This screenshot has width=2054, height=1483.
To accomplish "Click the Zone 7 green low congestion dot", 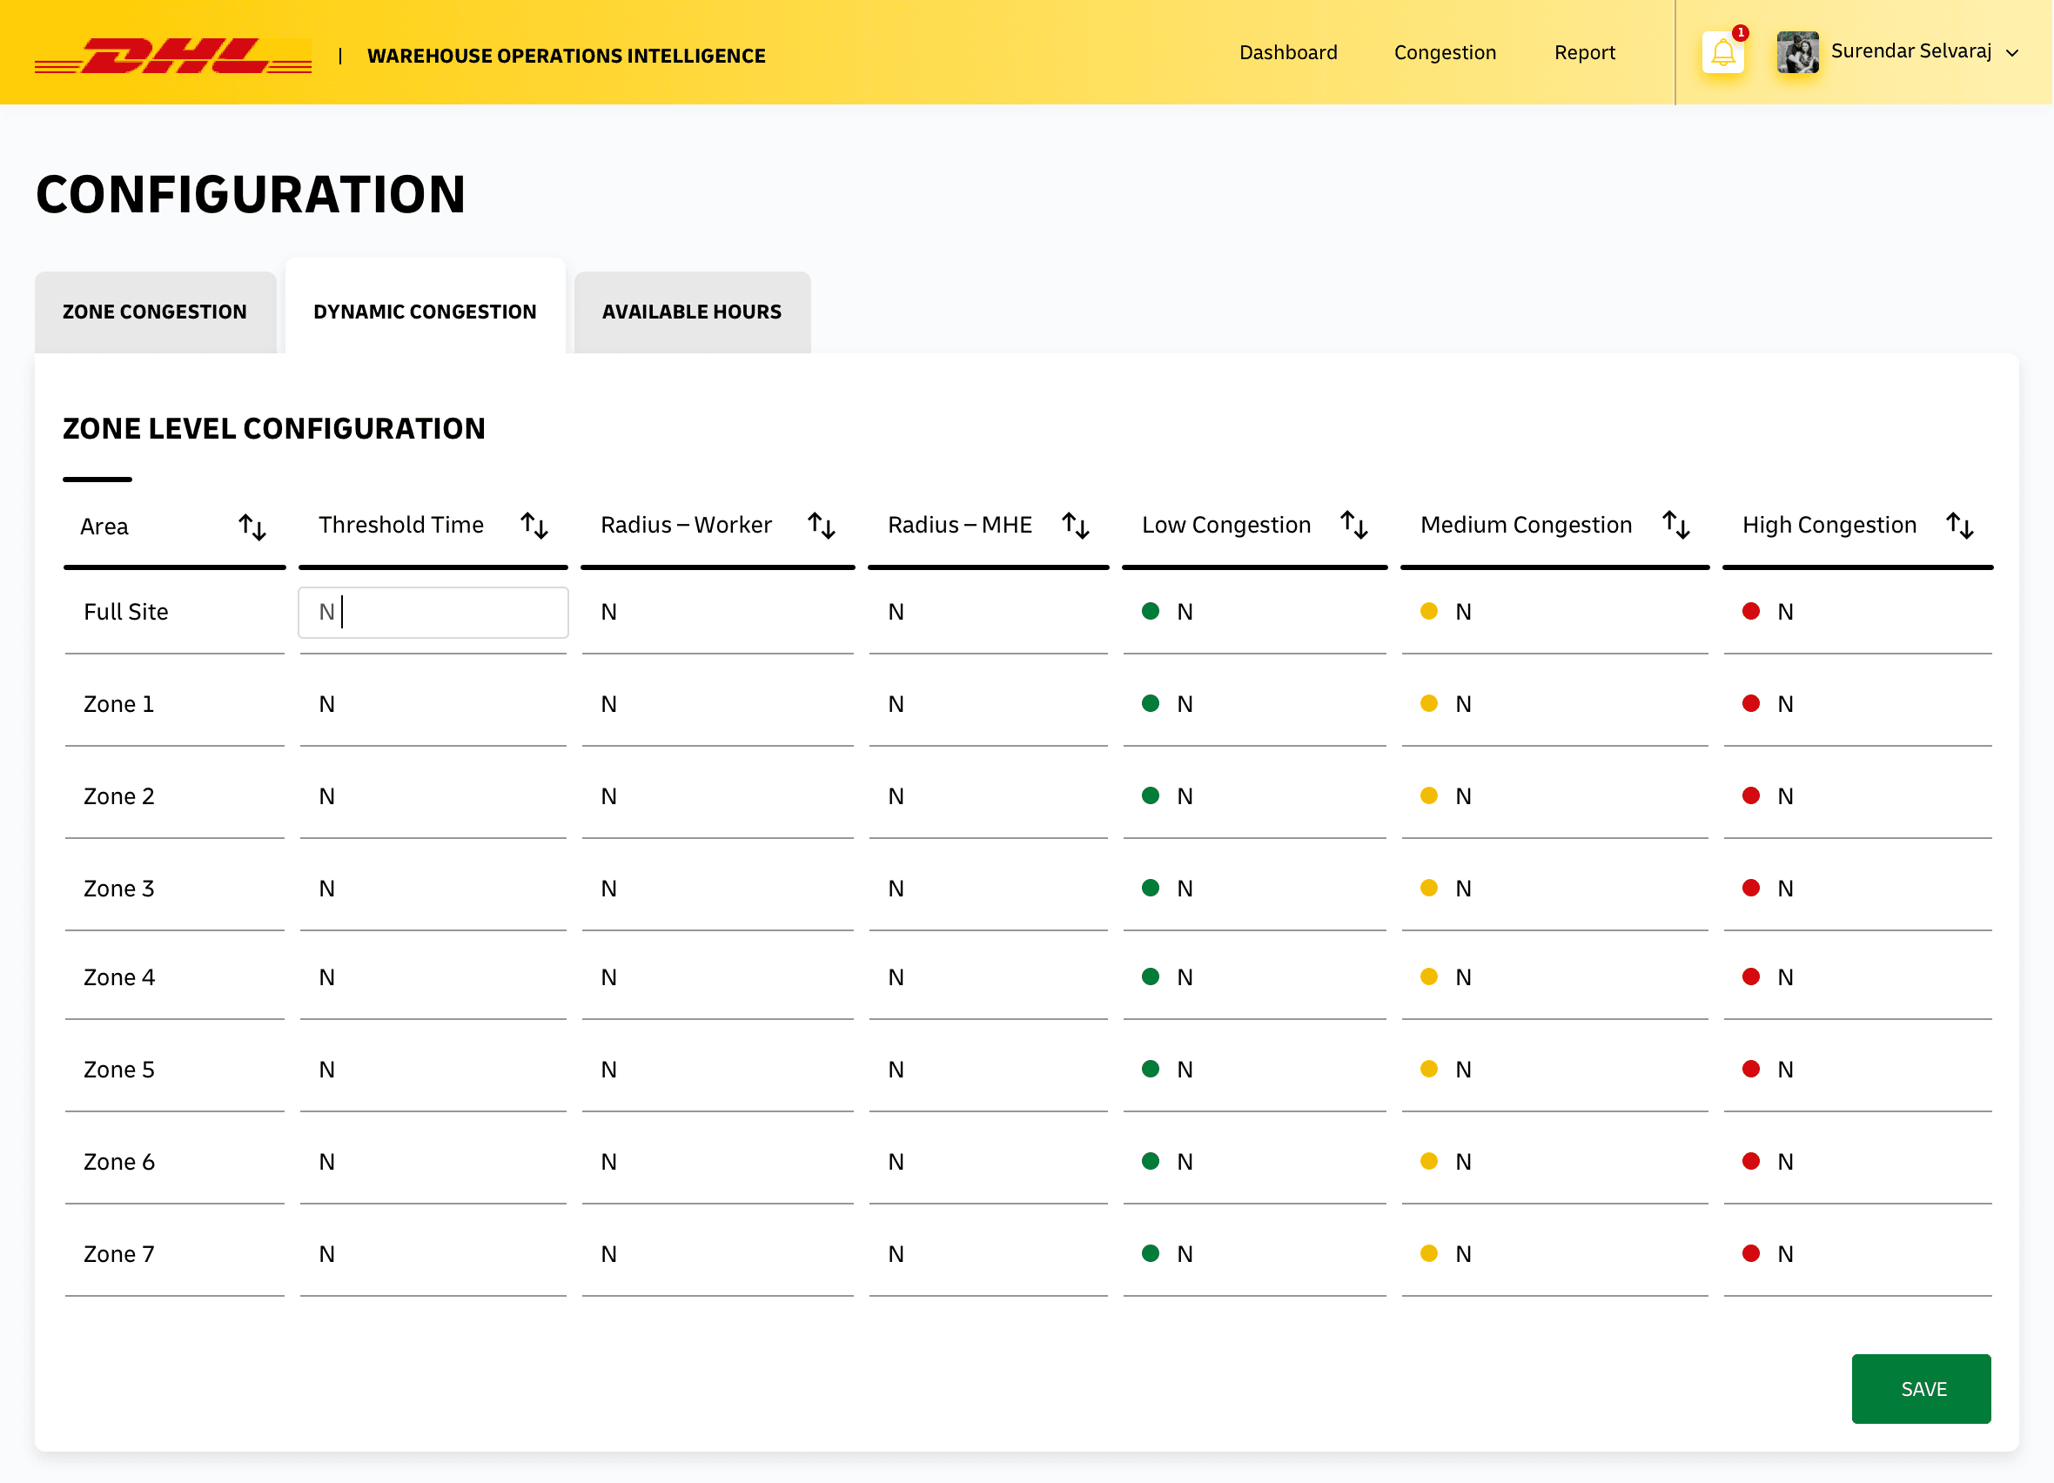I will point(1151,1255).
